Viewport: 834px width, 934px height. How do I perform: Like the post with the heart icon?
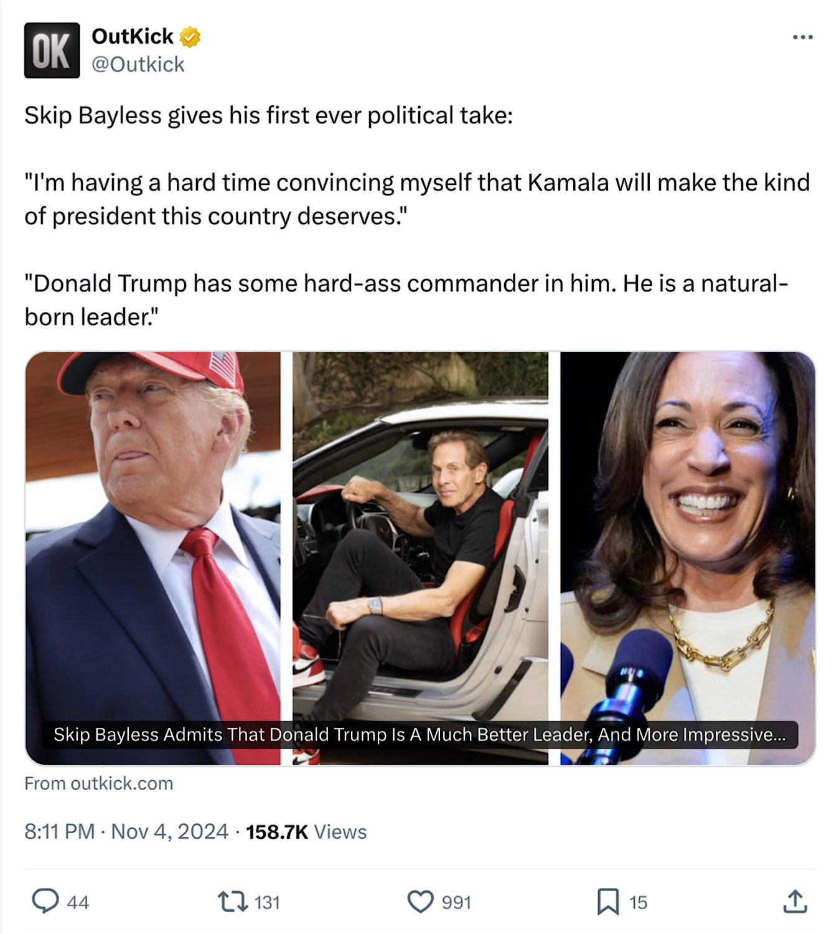[x=420, y=901]
